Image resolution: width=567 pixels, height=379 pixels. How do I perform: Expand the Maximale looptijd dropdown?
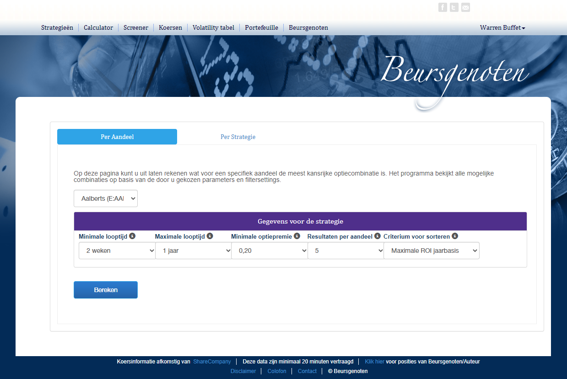pos(193,251)
